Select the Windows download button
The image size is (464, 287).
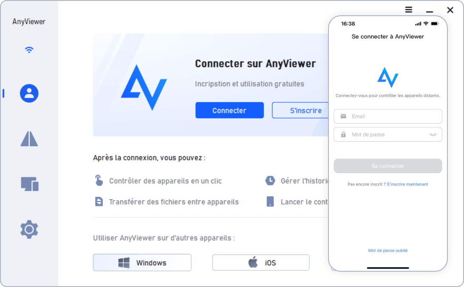click(142, 262)
